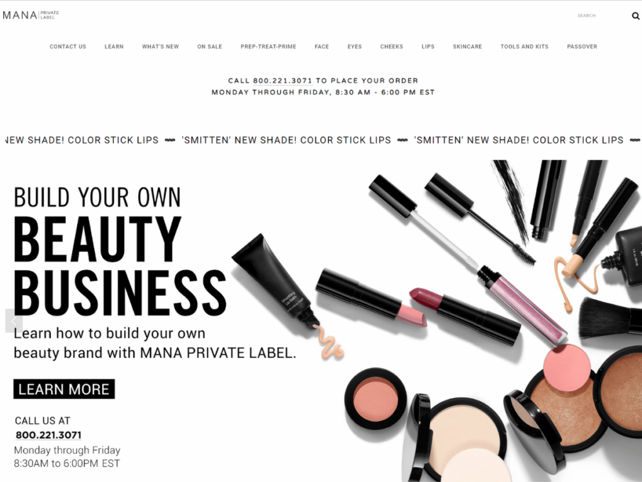
Task: Click the Learn More button
Action: pyautogui.click(x=64, y=389)
